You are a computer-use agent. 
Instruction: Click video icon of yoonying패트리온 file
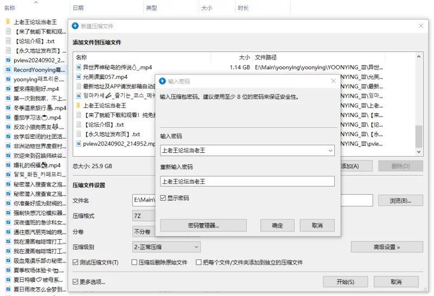[8, 79]
